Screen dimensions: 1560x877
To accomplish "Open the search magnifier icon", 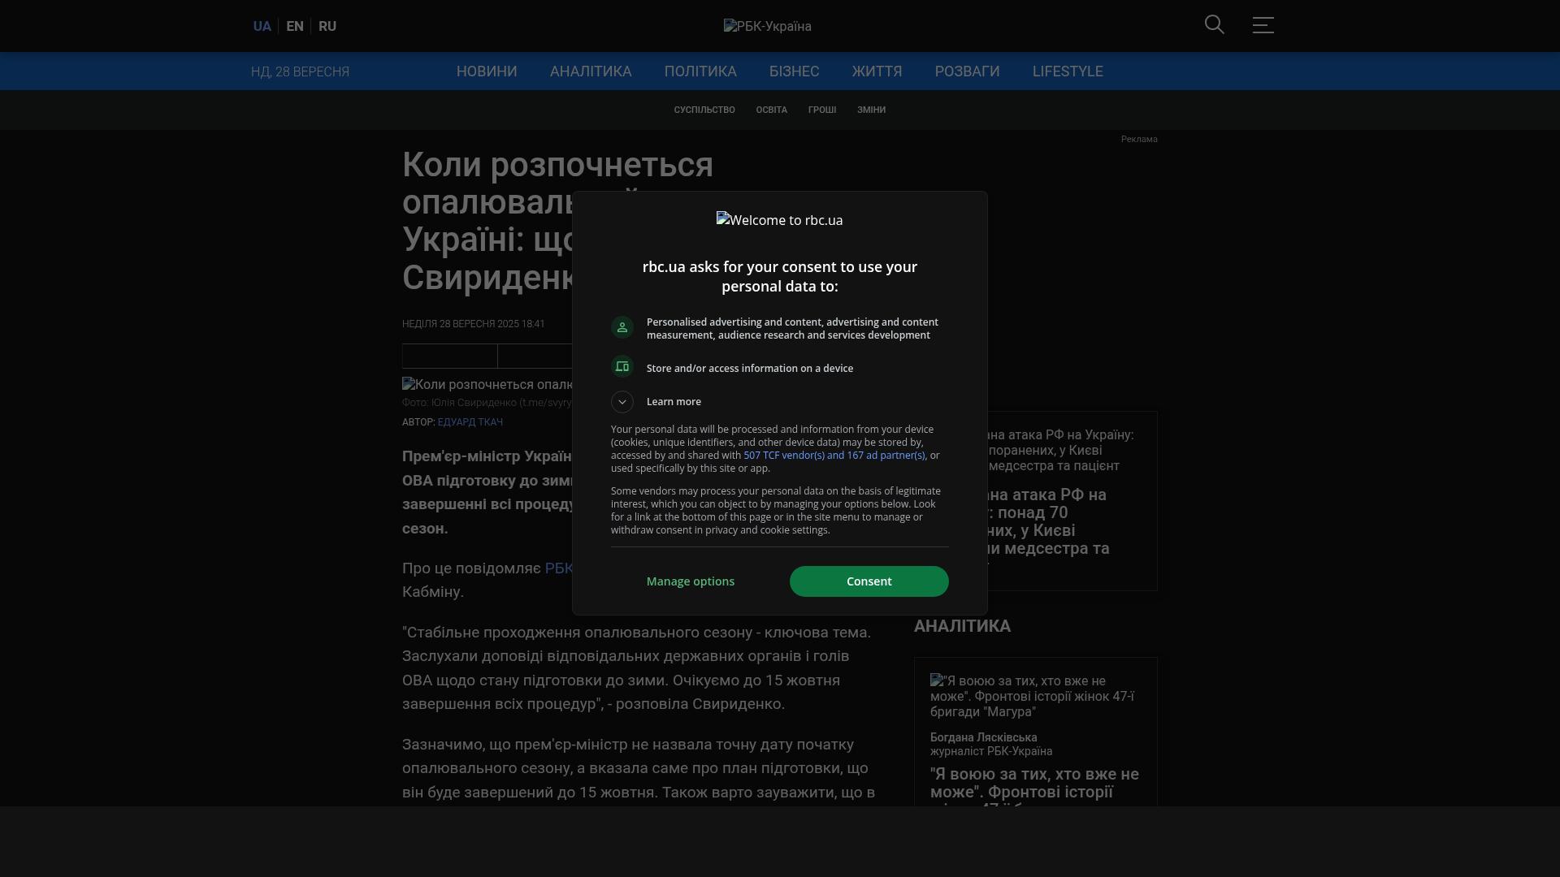I will click(x=1214, y=25).
